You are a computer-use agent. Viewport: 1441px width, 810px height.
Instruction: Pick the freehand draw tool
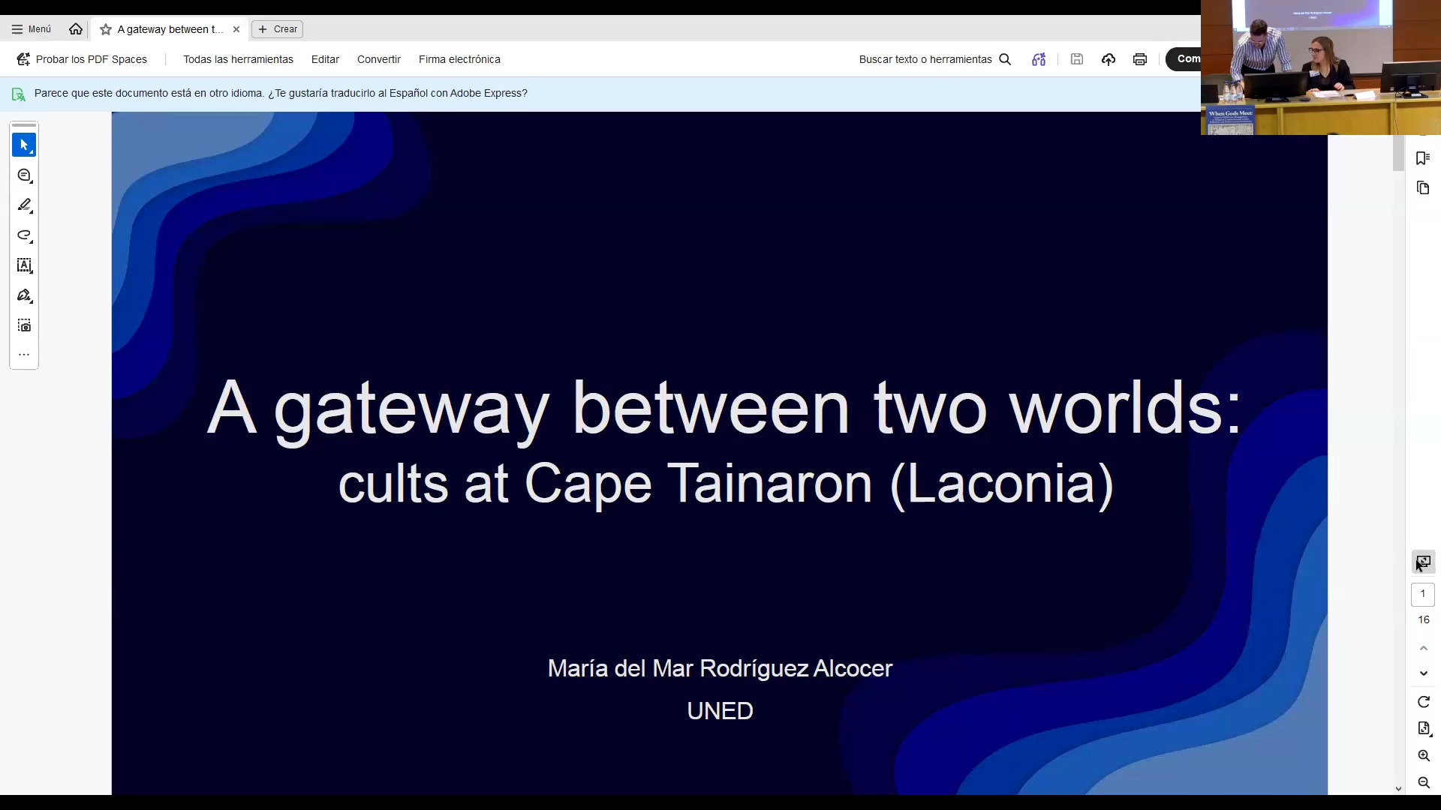(24, 235)
